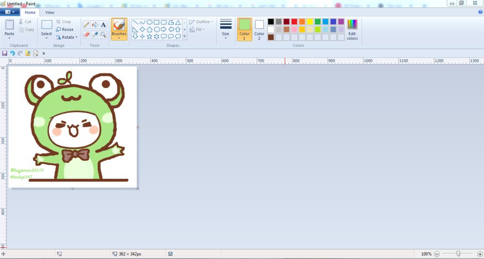Choose the Polygon shape
This screenshot has height=259, width=484.
tap(171, 23)
